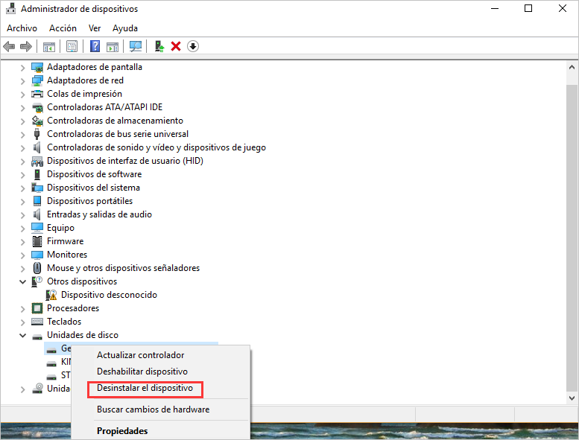Open the Acción menu

[x=63, y=28]
